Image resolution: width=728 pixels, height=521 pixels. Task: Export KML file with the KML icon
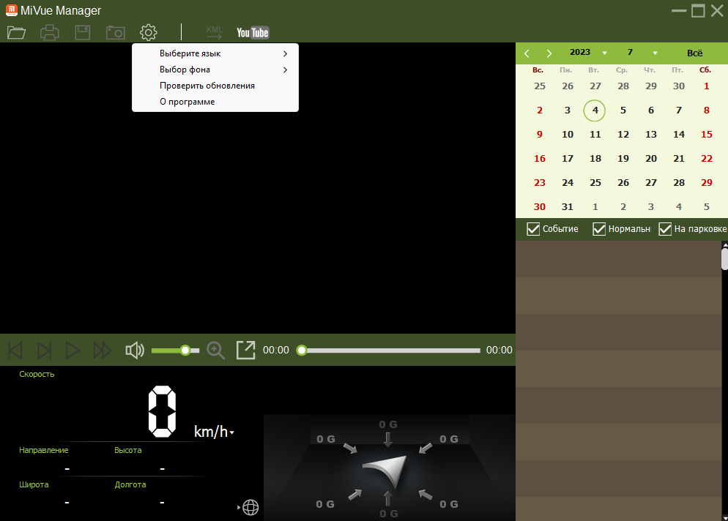[x=215, y=32]
